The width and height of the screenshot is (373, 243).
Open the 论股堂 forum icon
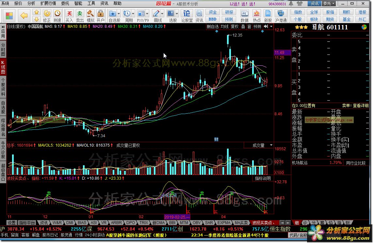coord(187,13)
